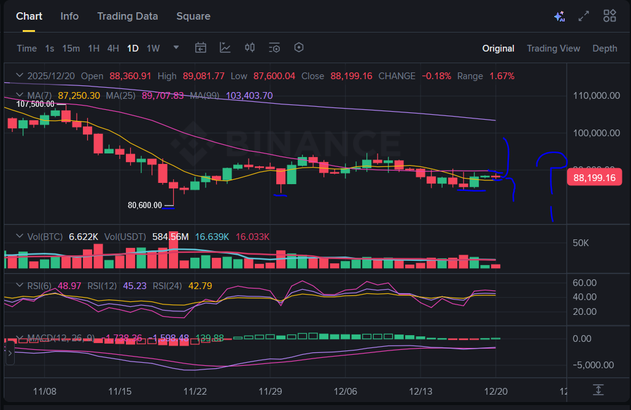The height and width of the screenshot is (410, 631).
Task: Collapse the Vol(BTC) indicator panel
Action: 19,236
